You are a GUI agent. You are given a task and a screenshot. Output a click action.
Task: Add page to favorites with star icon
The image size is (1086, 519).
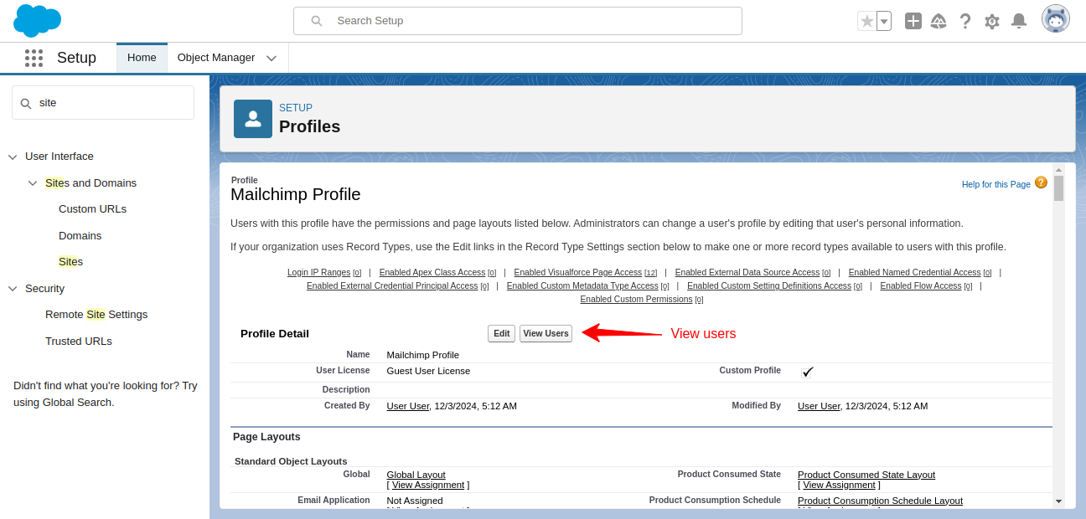[x=868, y=20]
